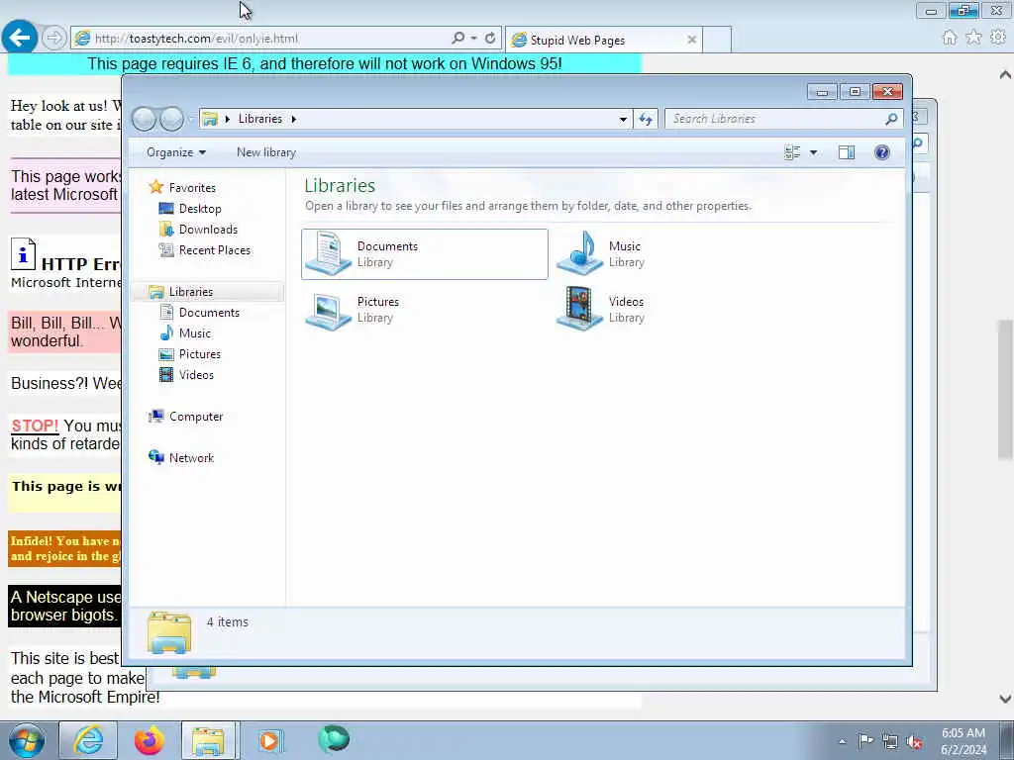
Task: Switch to the Stupid Web Pages tab
Action: tap(603, 40)
